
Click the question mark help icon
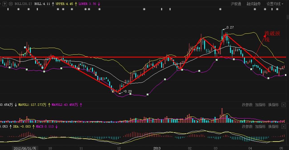pos(5,4)
